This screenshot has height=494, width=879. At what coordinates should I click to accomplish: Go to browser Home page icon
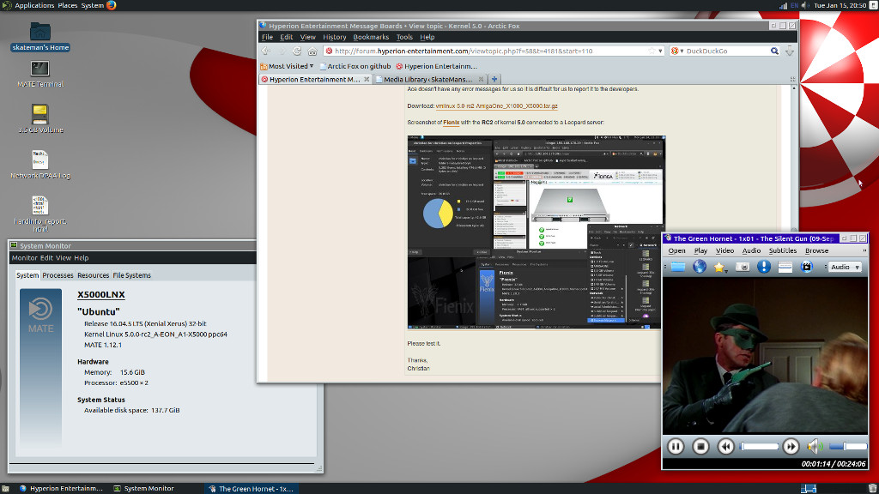tap(312, 51)
